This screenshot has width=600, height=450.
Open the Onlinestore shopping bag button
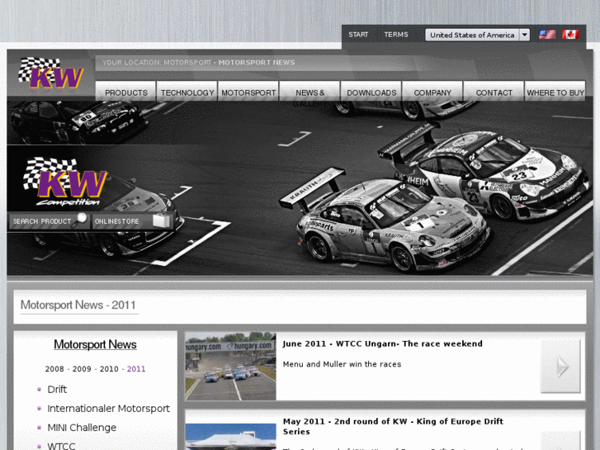[133, 221]
